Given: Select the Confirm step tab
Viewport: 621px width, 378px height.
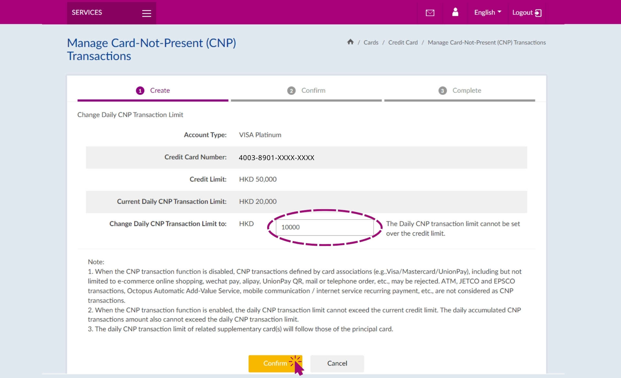Looking at the screenshot, I should pyautogui.click(x=306, y=91).
